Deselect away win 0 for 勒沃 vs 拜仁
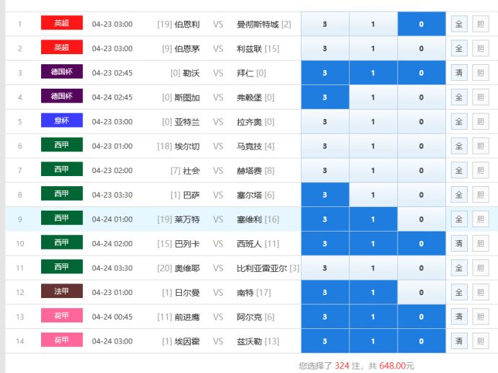This screenshot has width=498, height=373. [x=421, y=73]
